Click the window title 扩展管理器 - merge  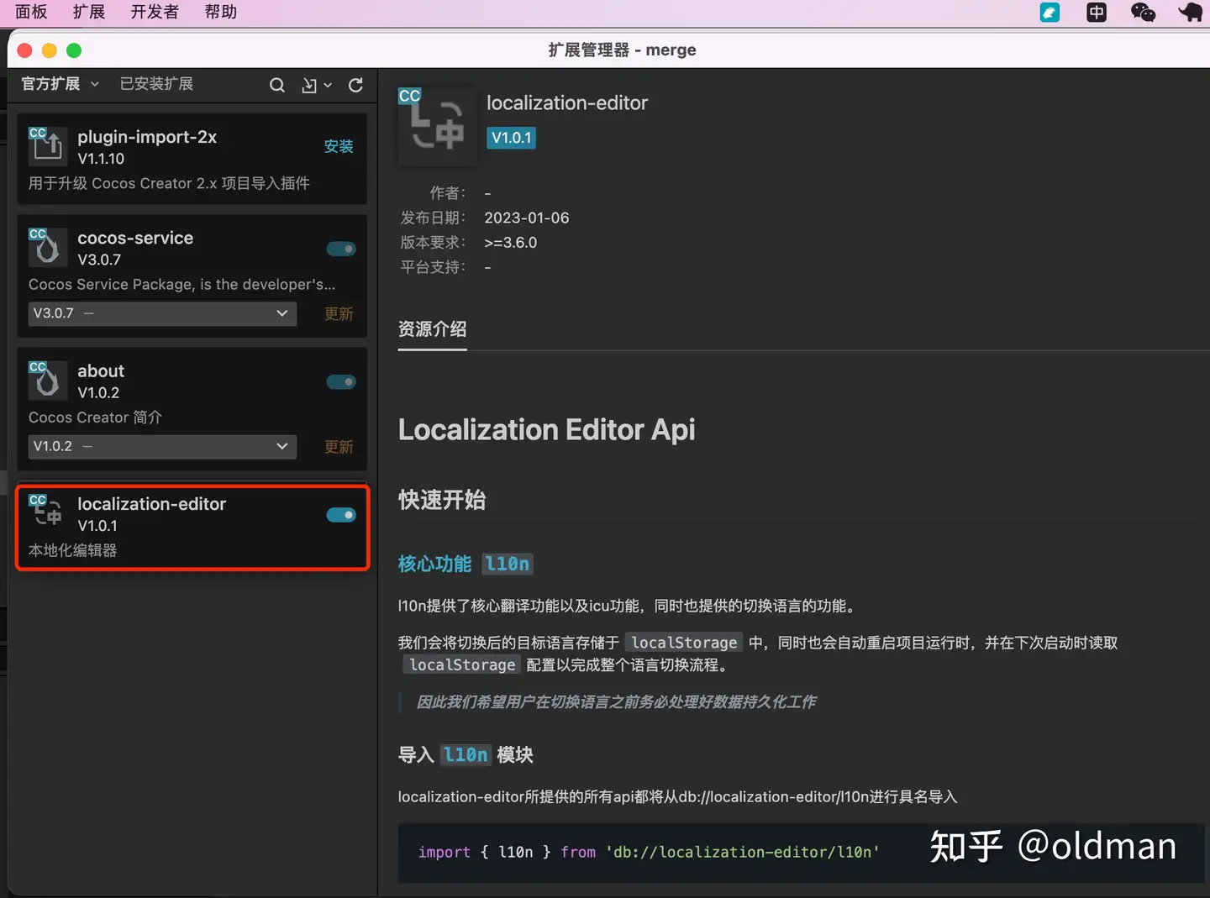tap(622, 50)
